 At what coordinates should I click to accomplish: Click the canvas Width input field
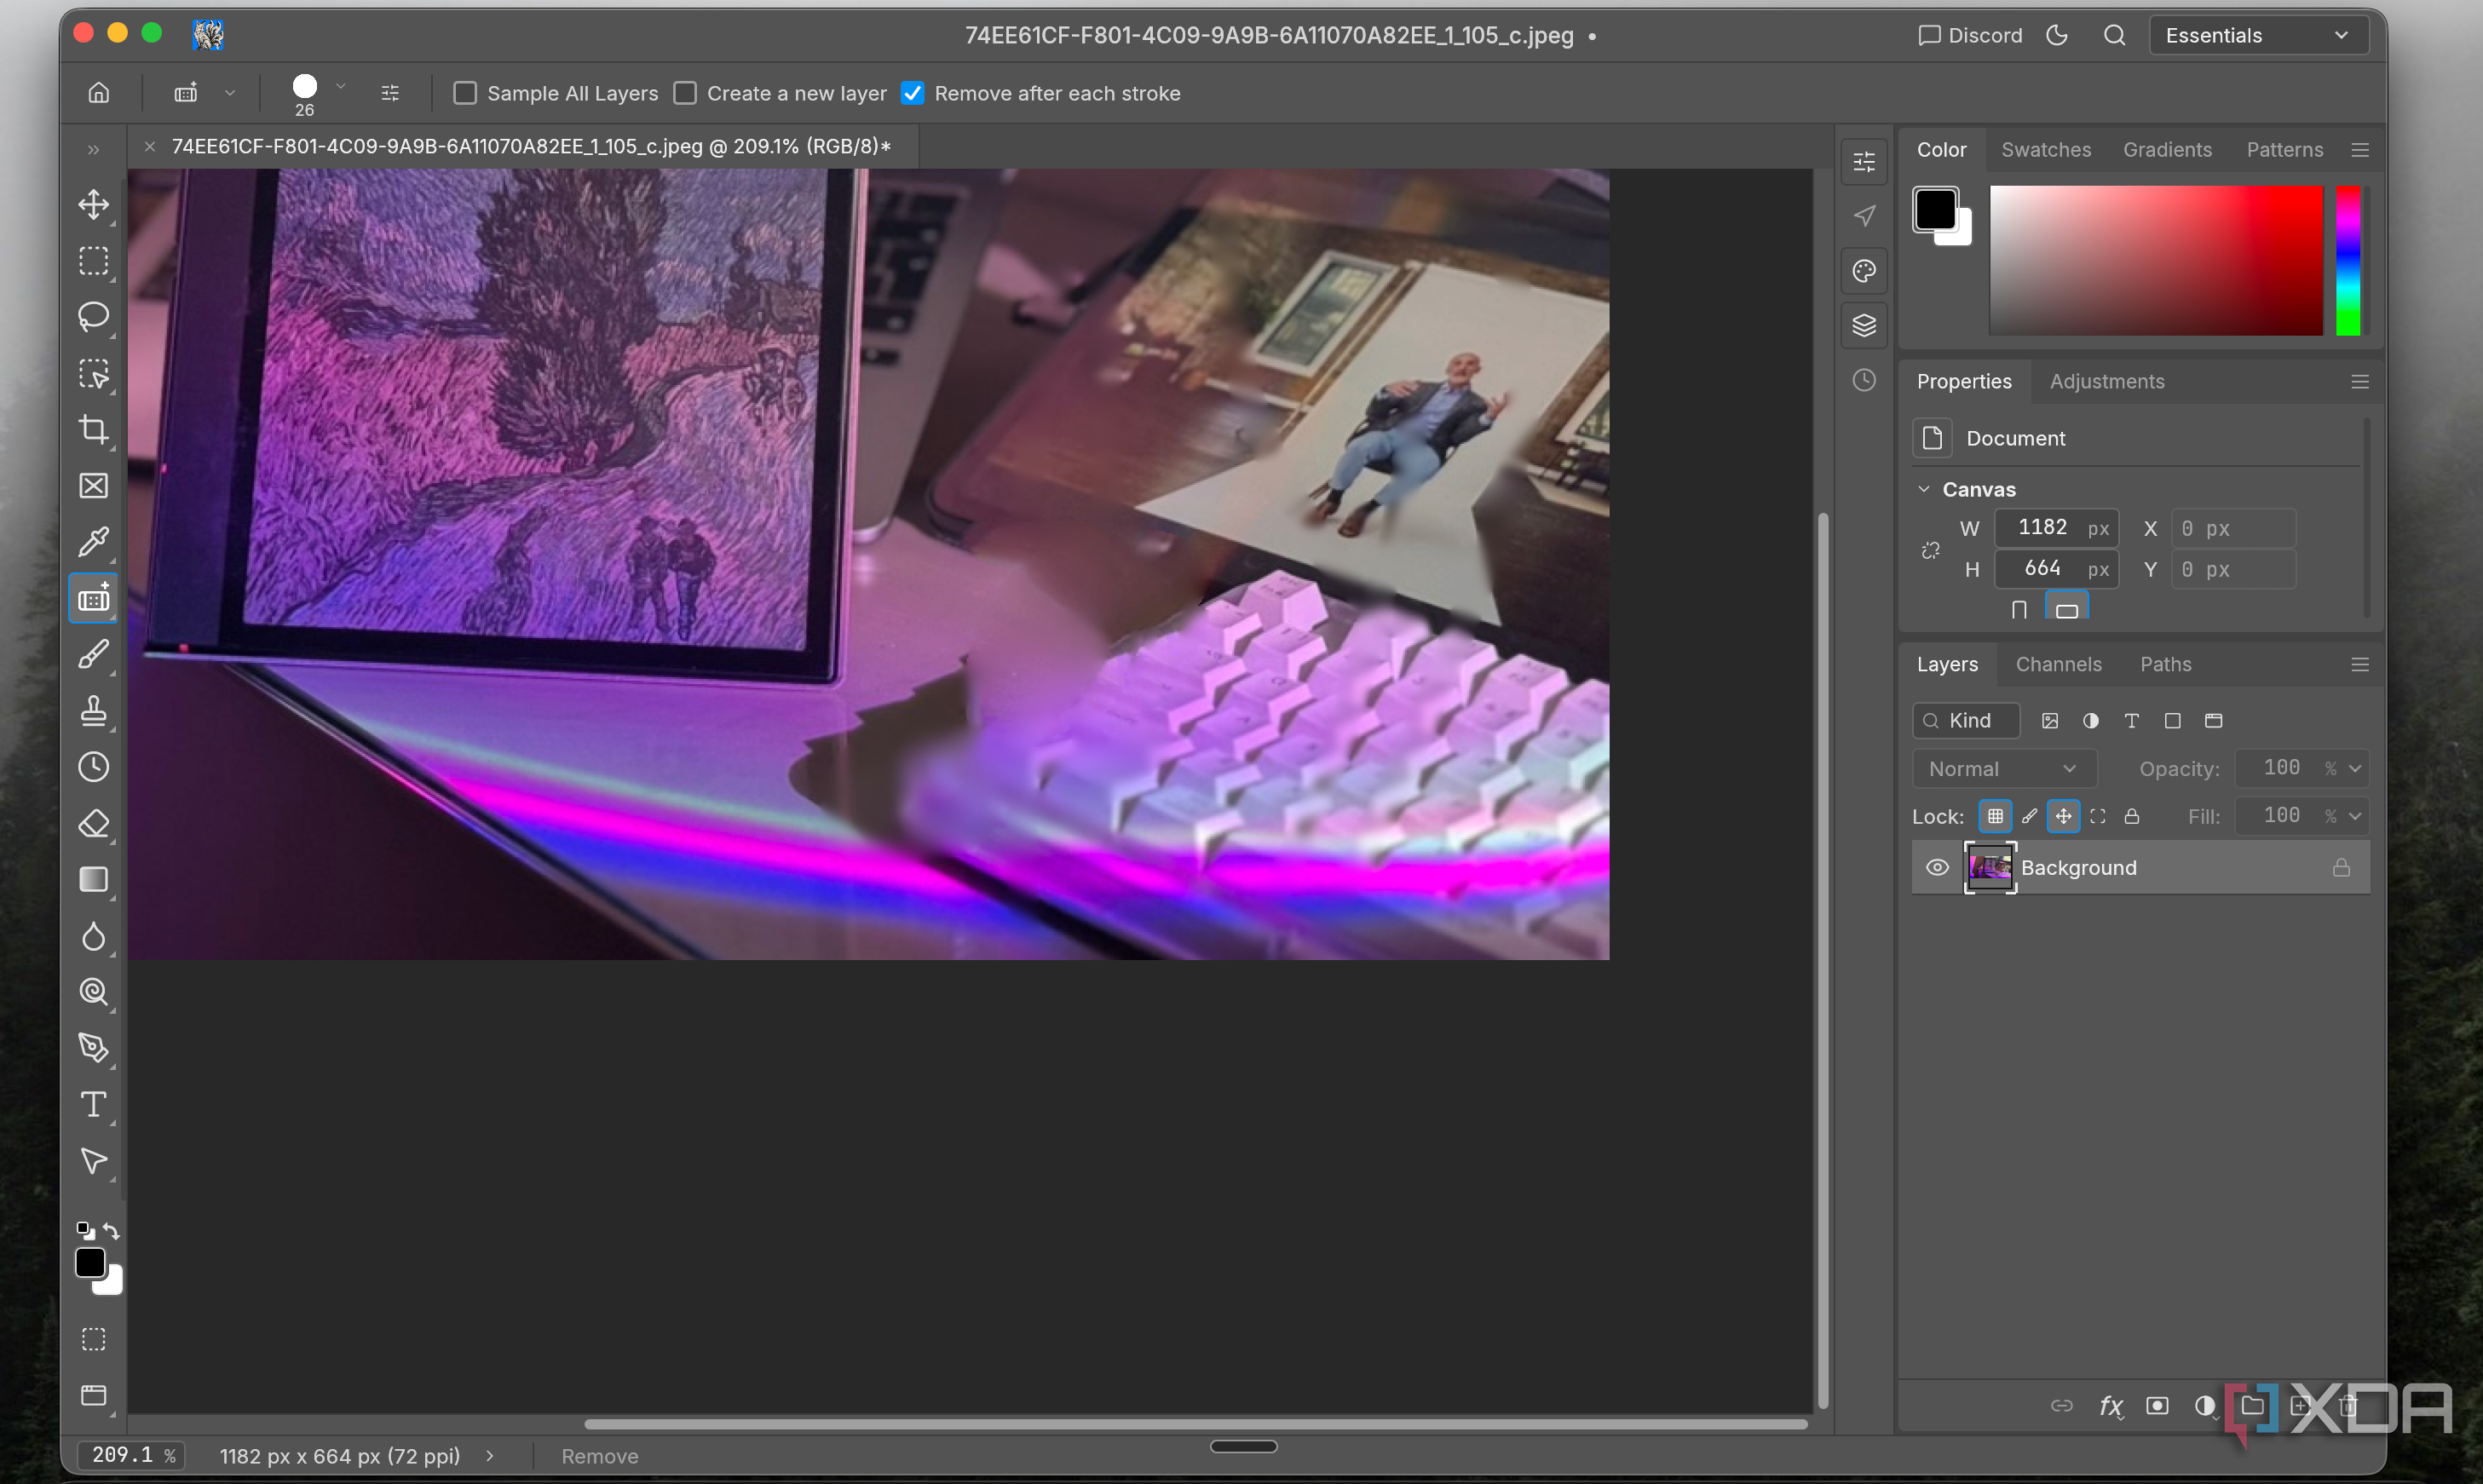2056,528
